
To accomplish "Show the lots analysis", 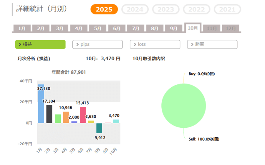I will pyautogui.click(x=155, y=44).
